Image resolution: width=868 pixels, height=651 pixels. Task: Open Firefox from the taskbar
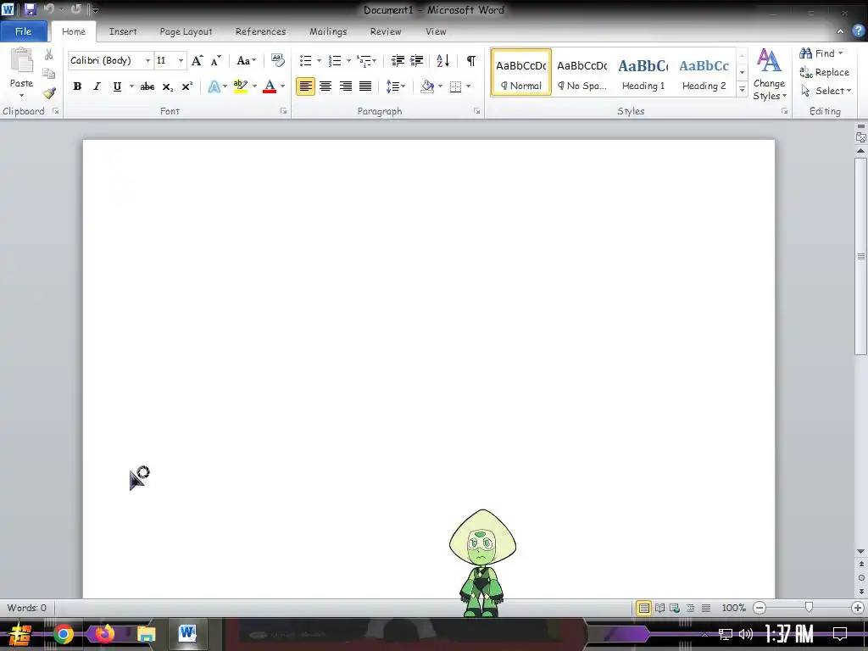pos(104,634)
